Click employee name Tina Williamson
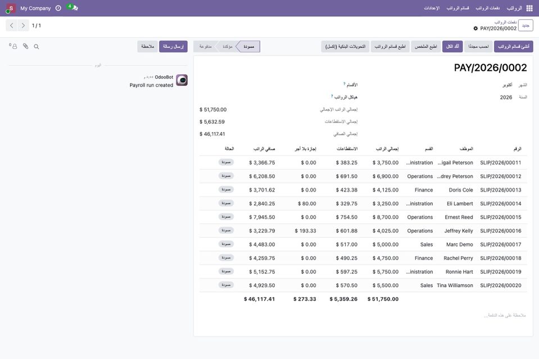 (x=455, y=285)
